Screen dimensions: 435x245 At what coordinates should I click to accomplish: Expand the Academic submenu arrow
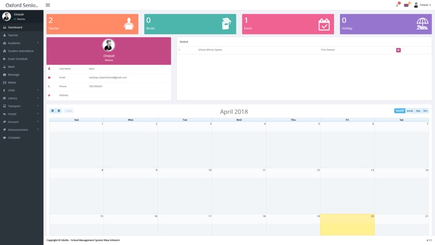(x=38, y=43)
